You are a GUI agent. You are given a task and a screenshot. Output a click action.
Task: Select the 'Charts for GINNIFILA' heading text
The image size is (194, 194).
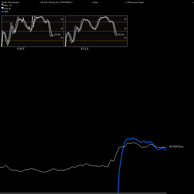point(60,2)
